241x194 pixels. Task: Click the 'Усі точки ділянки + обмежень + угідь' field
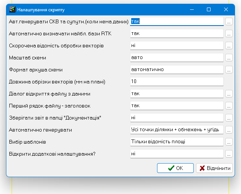coord(177,130)
